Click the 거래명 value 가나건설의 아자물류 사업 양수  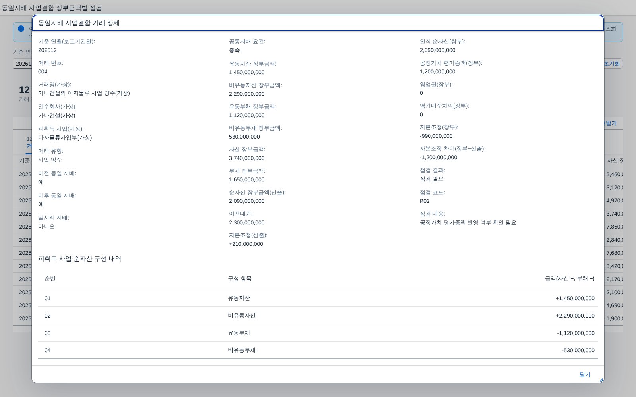tap(84, 93)
